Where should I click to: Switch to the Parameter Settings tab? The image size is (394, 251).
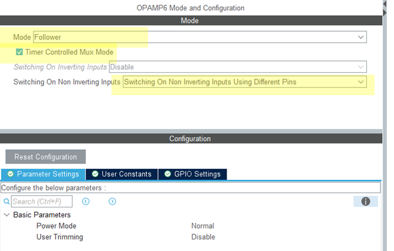pos(47,174)
